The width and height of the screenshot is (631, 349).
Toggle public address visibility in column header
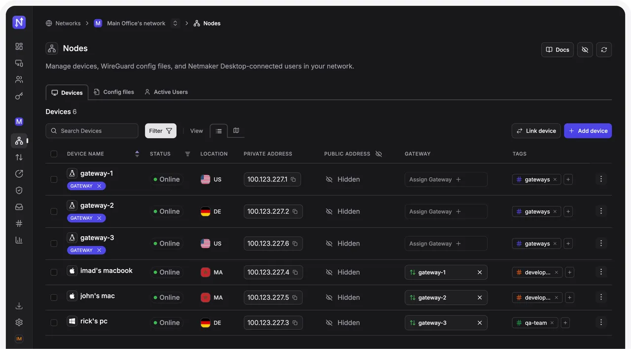379,154
